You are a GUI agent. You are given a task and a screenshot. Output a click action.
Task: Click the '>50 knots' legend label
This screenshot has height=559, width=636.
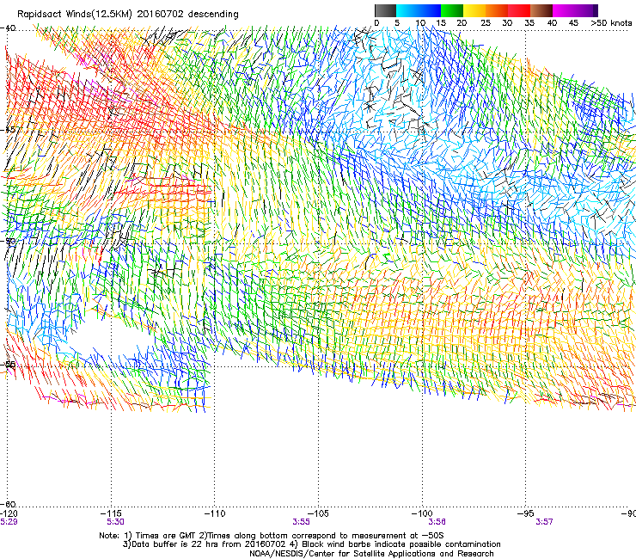[x=611, y=23]
